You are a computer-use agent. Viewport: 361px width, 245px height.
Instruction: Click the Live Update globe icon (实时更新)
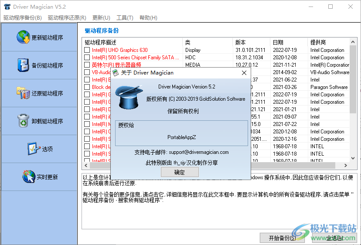[x=29, y=177]
